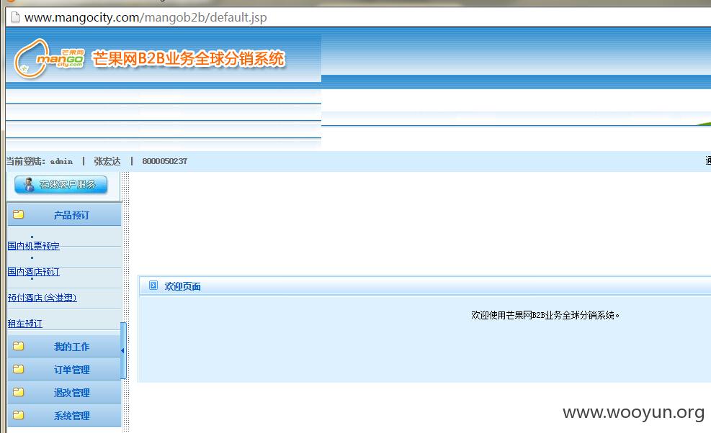Open the 租车预订 link
The image size is (711, 433).
click(25, 324)
